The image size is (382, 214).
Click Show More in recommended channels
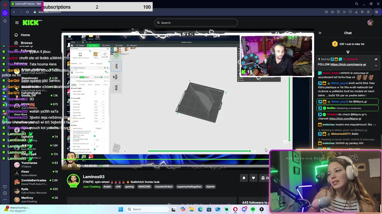(20, 114)
